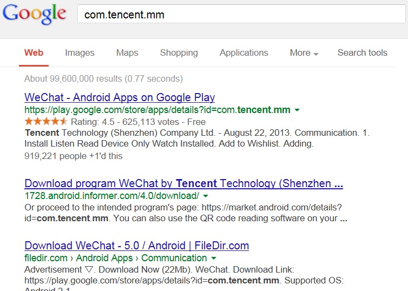Go to the Shopping tab
The height and width of the screenshot is (291, 408).
point(179,53)
